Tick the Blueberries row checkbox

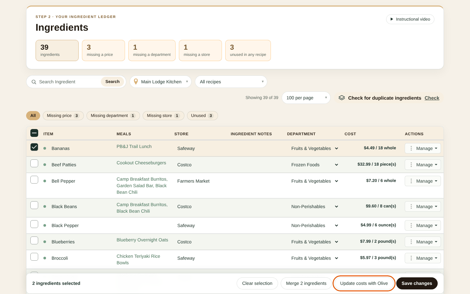click(x=34, y=240)
